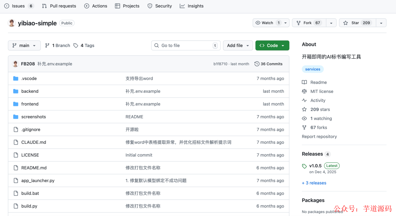
Task: Click the FB208 commit author avatar
Action: (15, 64)
